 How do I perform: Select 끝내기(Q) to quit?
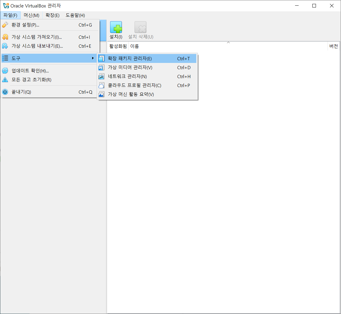coord(50,92)
